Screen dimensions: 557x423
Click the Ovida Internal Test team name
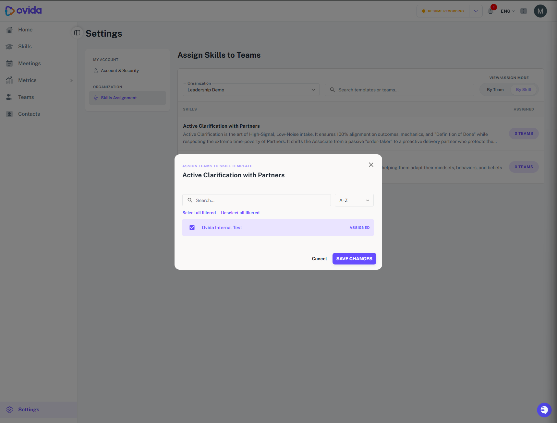pyautogui.click(x=222, y=228)
